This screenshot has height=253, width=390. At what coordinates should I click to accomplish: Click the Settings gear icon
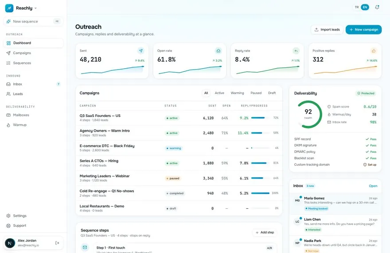pyautogui.click(x=8, y=216)
